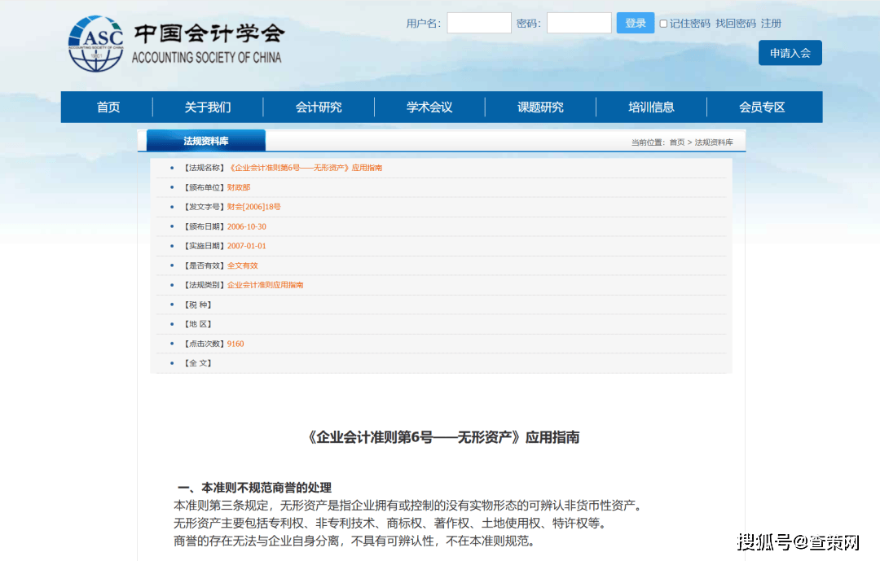Select the 课题研究 navigation item
Screen dimensions: 880x561
pos(540,107)
